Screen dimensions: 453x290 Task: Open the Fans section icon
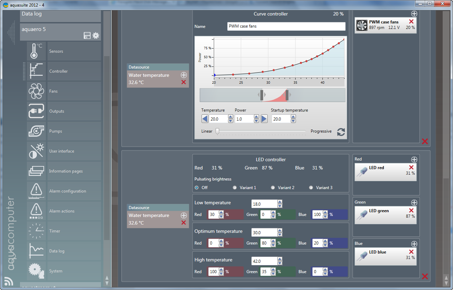point(36,91)
